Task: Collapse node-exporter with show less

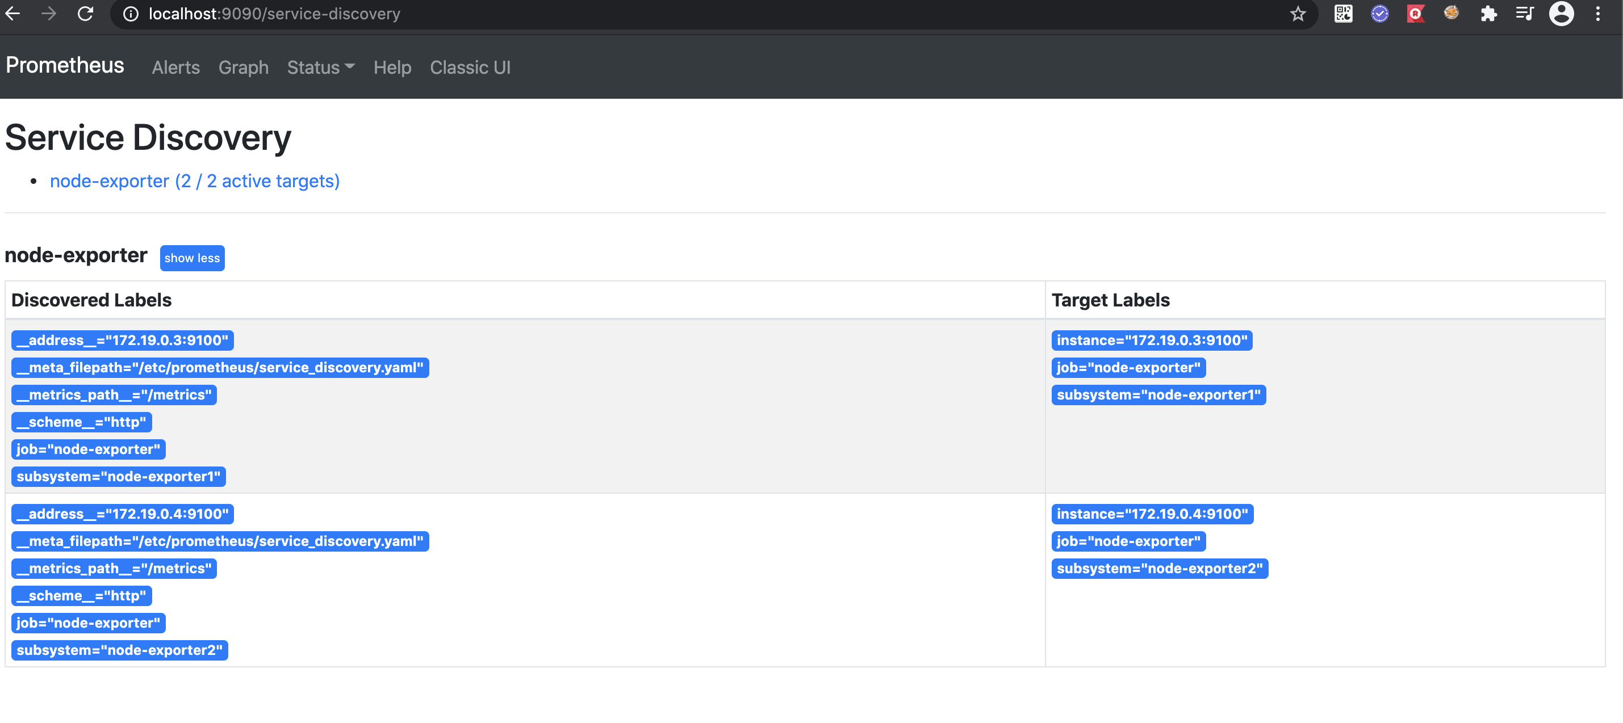Action: click(191, 258)
